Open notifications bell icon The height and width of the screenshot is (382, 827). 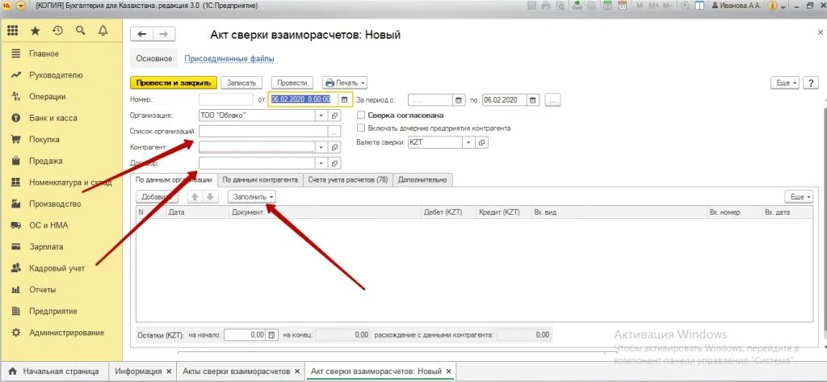click(103, 31)
